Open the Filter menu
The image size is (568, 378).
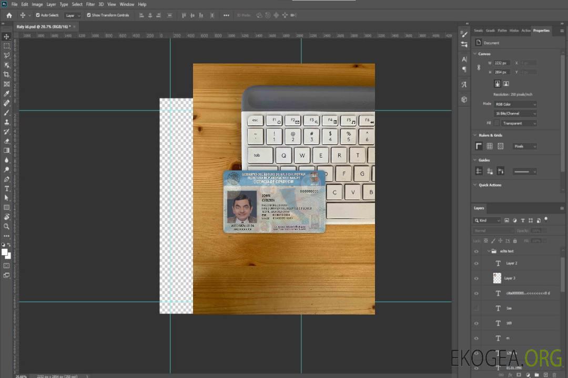click(90, 4)
